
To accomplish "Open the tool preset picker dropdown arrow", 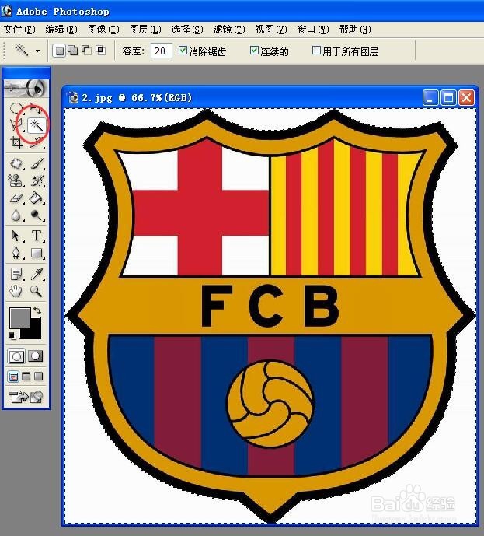I will tap(37, 51).
